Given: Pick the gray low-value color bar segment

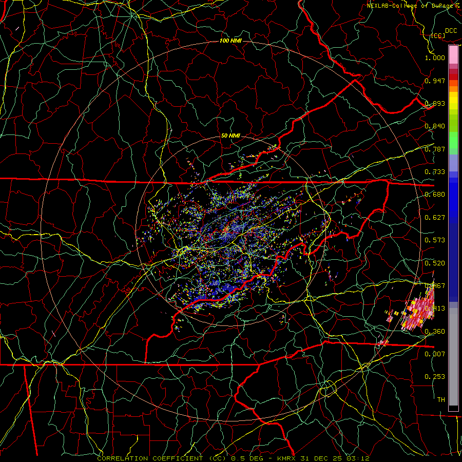Looking at the screenshot, I should tap(453, 357).
